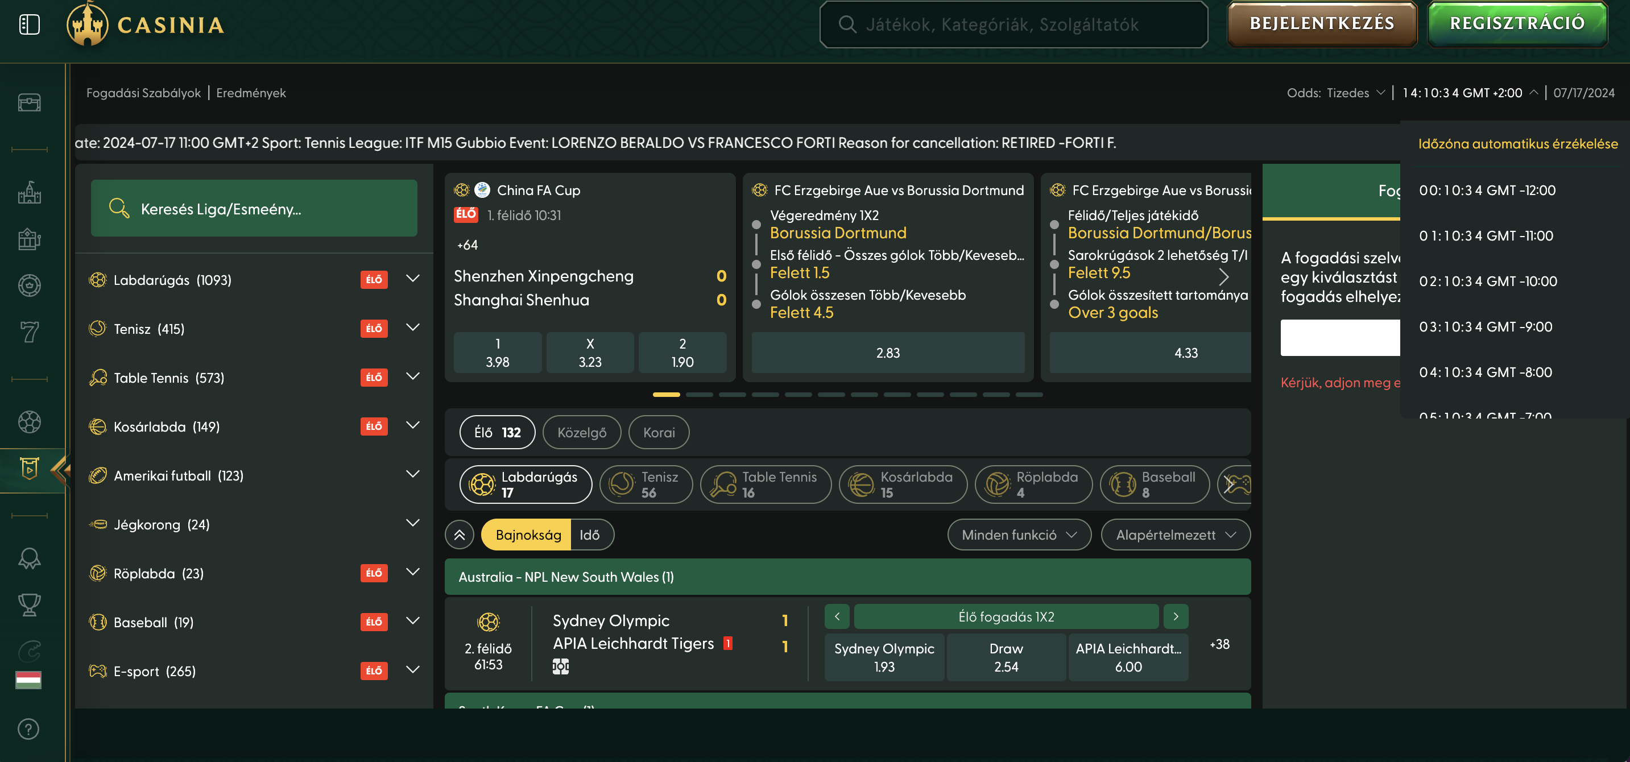Click the collapse-all double chevron icon
Image resolution: width=1630 pixels, height=762 pixels.
click(x=460, y=535)
